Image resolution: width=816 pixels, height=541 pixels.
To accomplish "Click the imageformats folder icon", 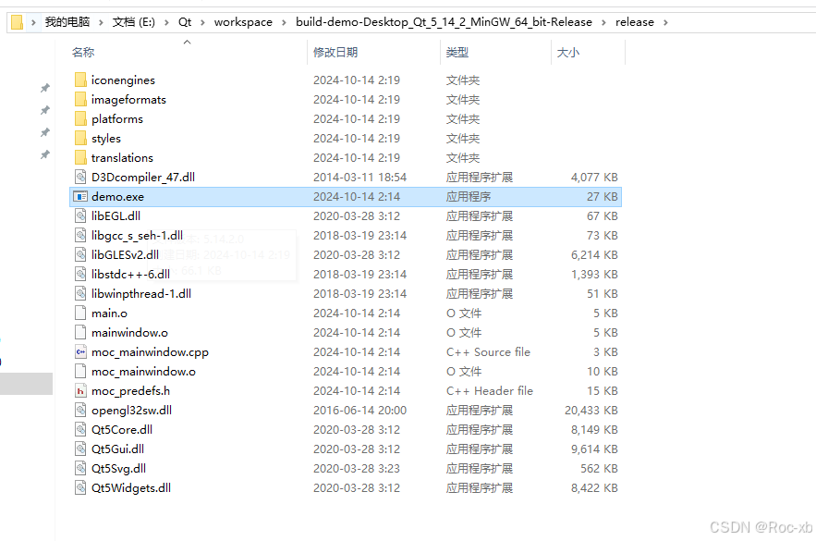I will [80, 99].
